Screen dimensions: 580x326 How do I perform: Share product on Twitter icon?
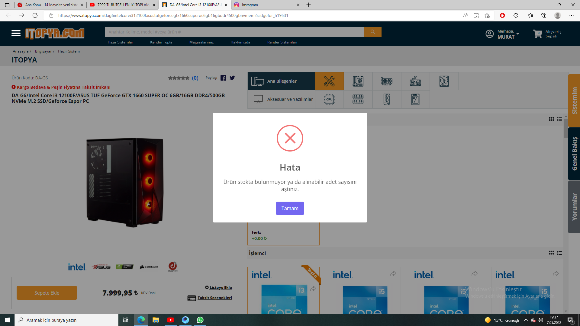coord(232,78)
